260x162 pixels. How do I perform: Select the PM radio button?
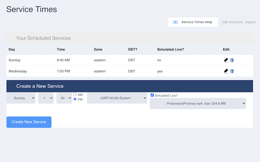click(75, 99)
